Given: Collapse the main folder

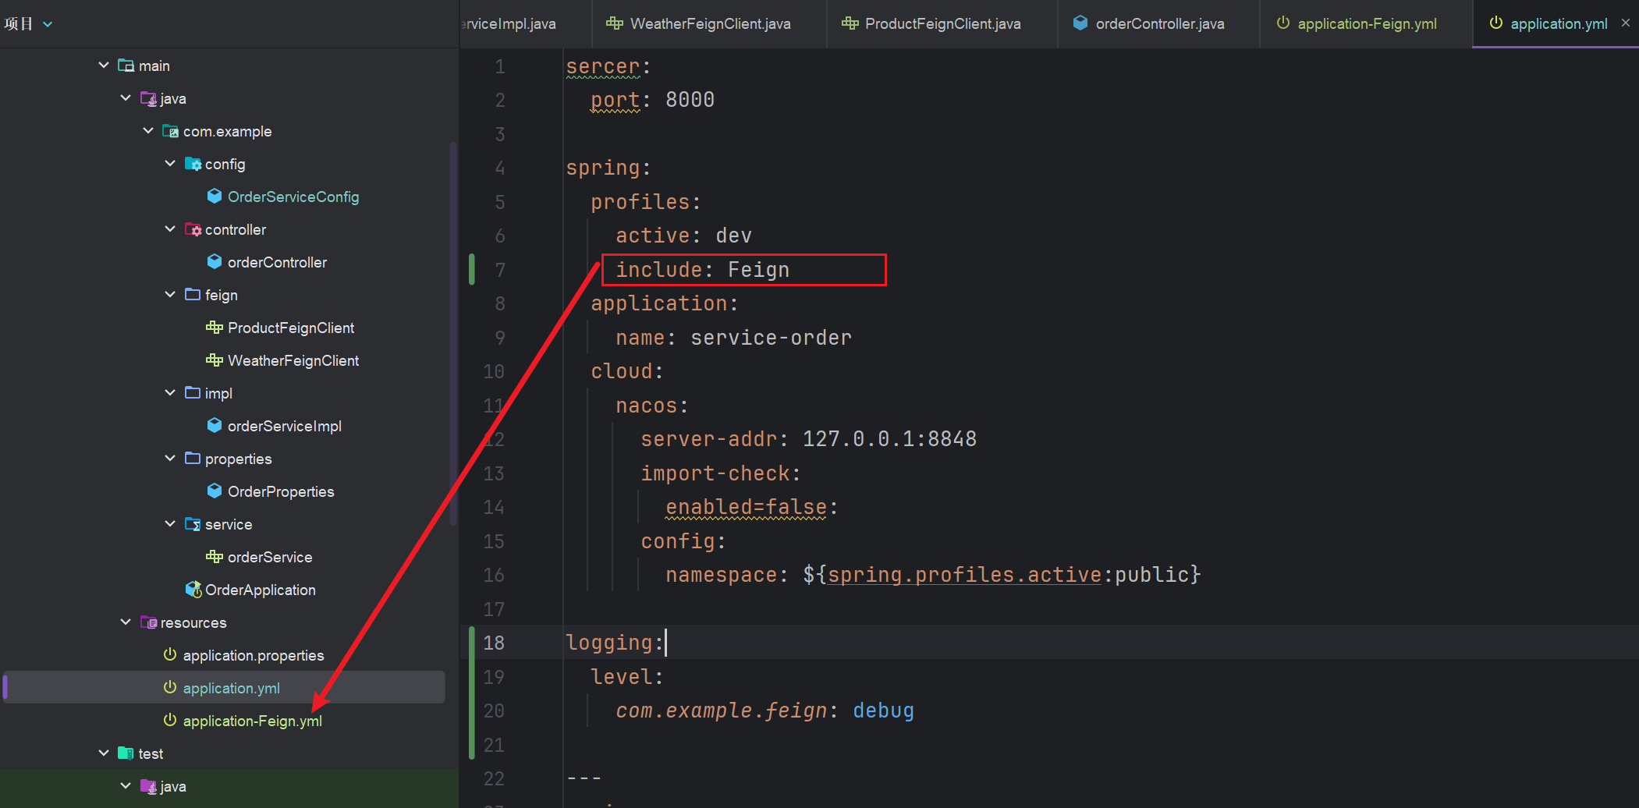Looking at the screenshot, I should [x=104, y=66].
